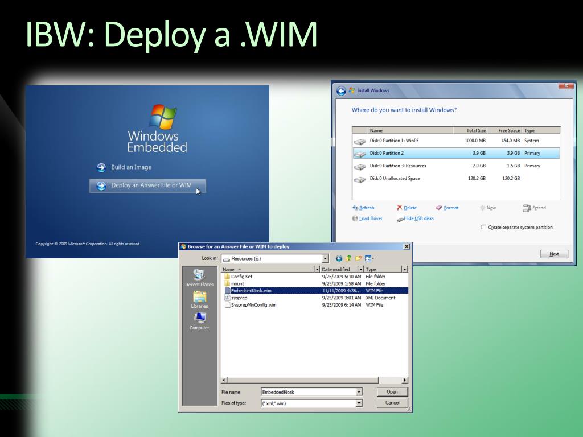
Task: Open Date modified column dropdown arrow
Action: pos(360,269)
